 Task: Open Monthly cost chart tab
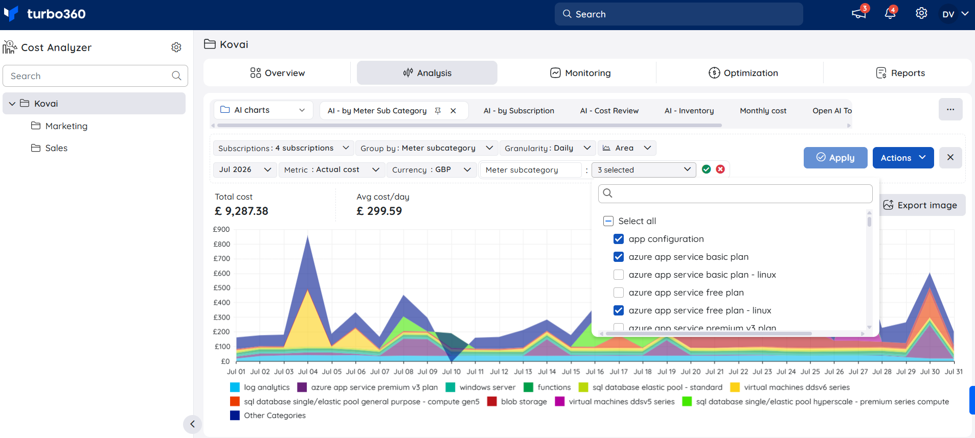763,111
